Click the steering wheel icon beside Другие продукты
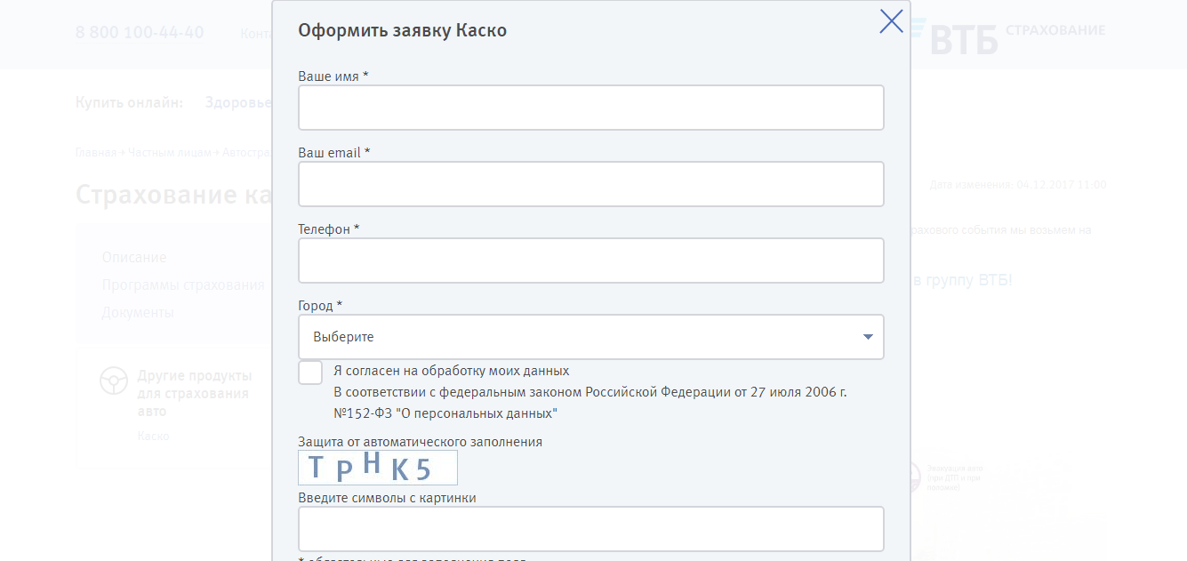The height and width of the screenshot is (561, 1187). coord(112,381)
